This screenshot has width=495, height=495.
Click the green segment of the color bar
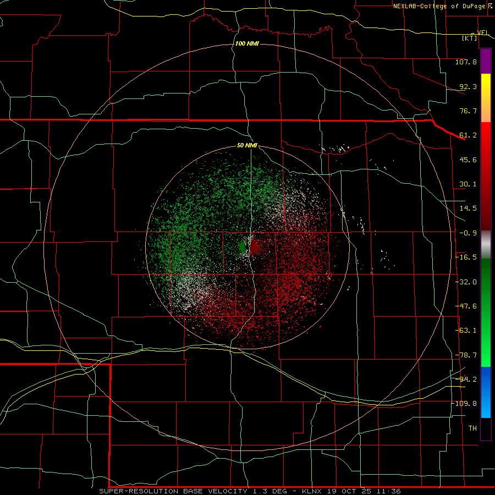point(486,312)
